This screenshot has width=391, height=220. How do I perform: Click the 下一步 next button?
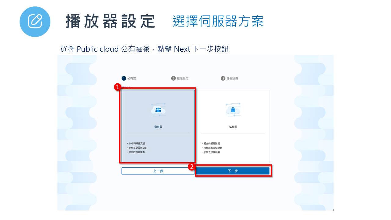pos(233,171)
